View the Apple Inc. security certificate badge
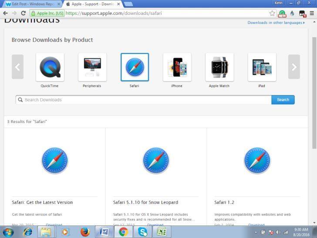 [47, 14]
